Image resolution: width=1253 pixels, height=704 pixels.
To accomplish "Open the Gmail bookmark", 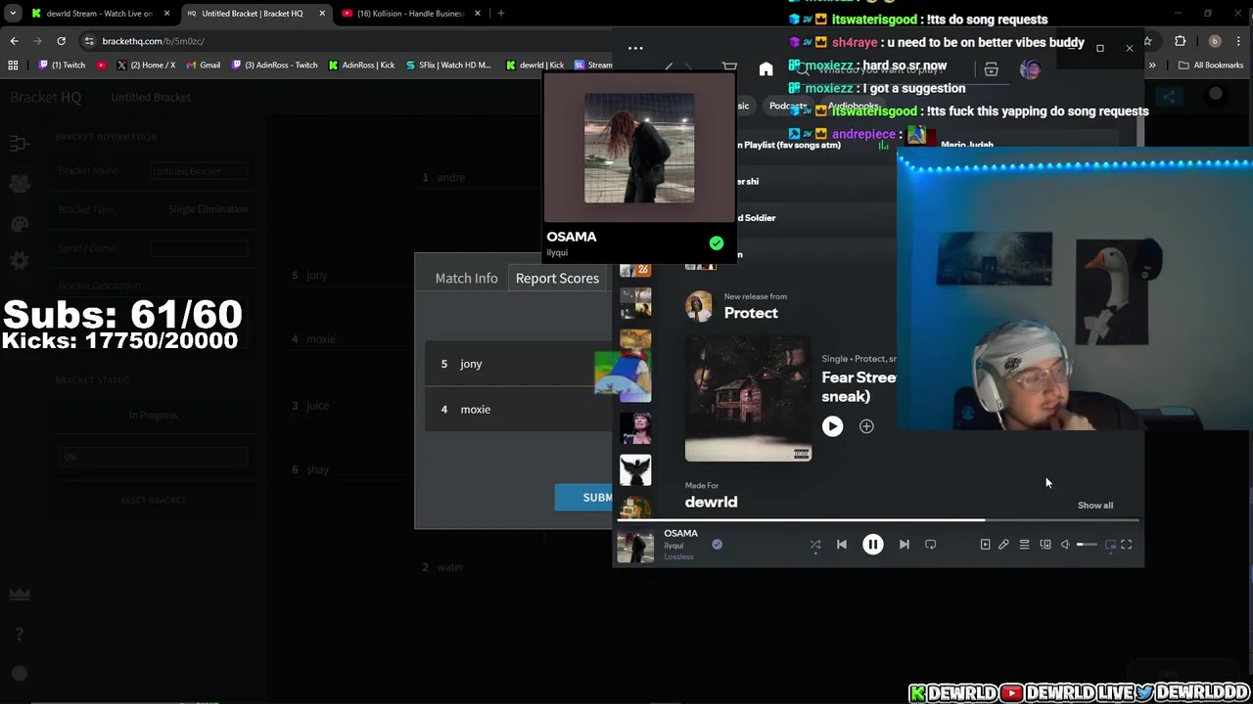I will point(204,66).
